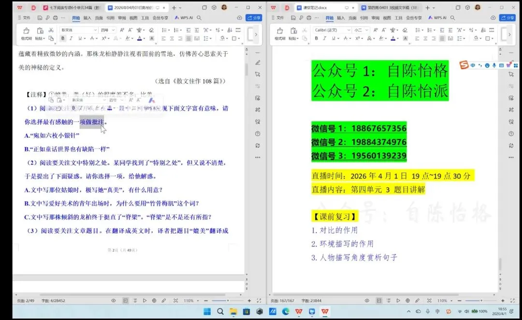The width and height of the screenshot is (522, 320).
Task: Expand the font color dropdown arrow
Action: (145, 38)
